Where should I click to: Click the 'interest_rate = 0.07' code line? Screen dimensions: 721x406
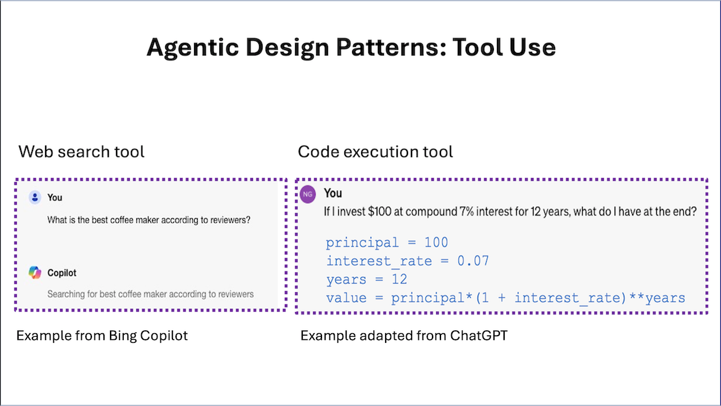tap(407, 261)
